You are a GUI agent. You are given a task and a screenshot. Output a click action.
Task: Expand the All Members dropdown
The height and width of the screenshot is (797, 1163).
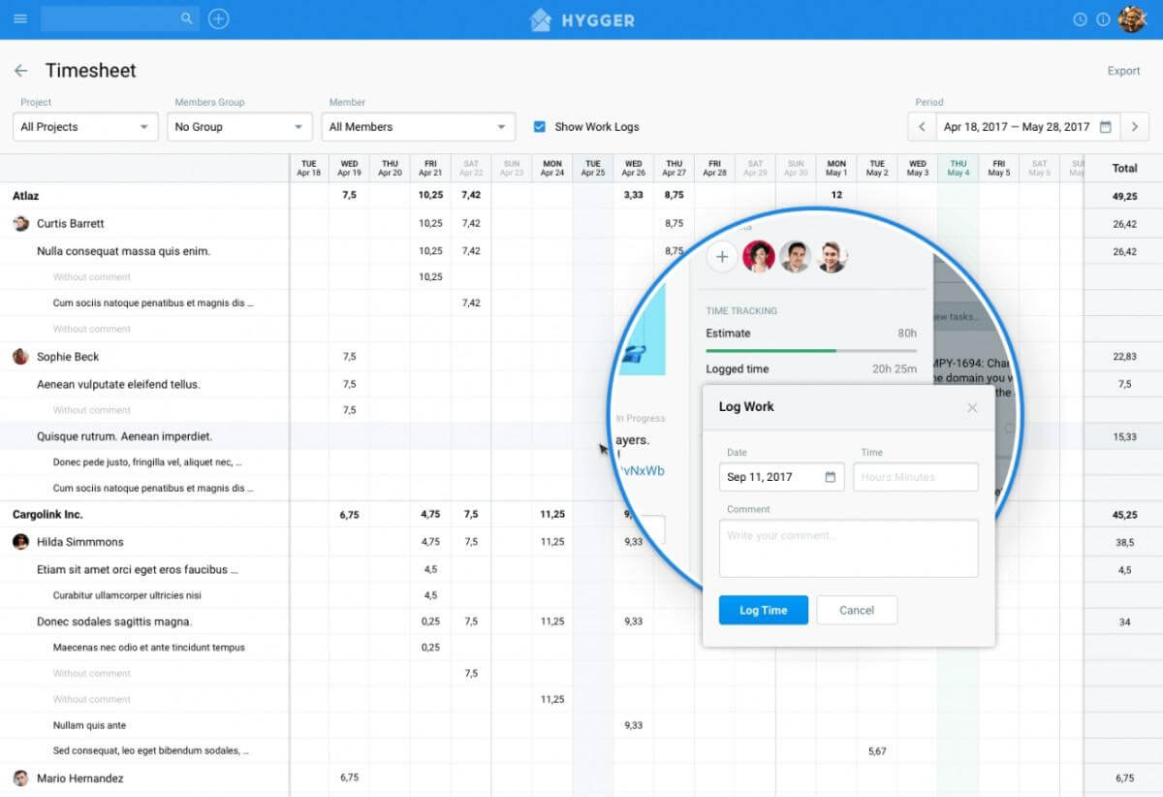[418, 127]
